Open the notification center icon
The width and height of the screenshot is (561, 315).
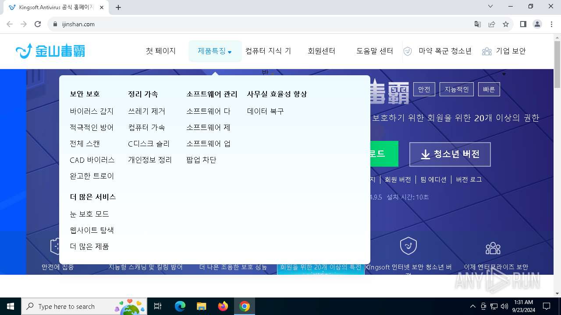547,306
